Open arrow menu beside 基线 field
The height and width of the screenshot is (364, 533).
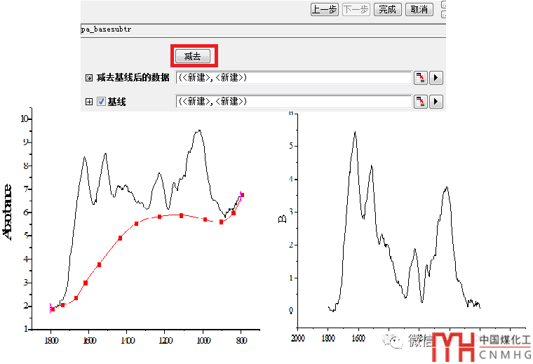tap(436, 102)
